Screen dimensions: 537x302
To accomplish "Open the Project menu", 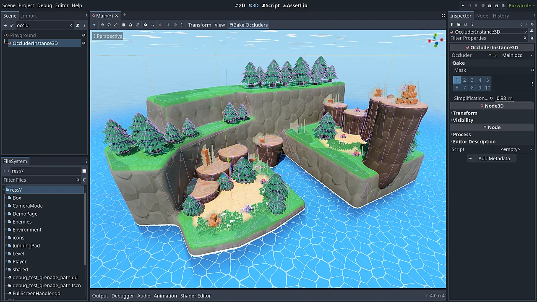I will pos(26,5).
